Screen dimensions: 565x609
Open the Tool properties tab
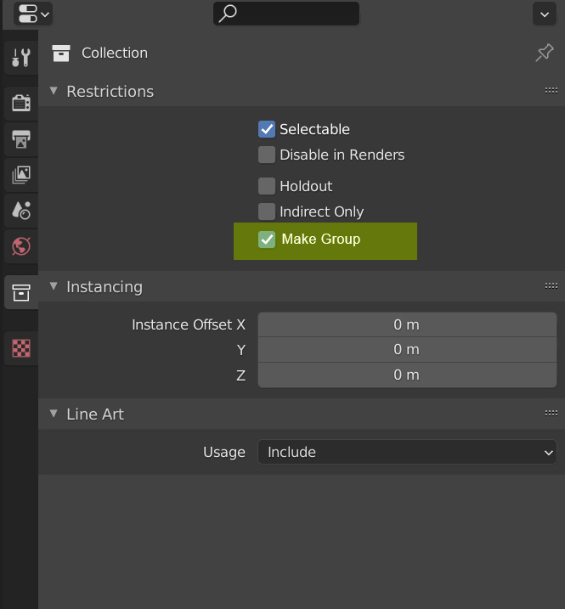tap(21, 58)
